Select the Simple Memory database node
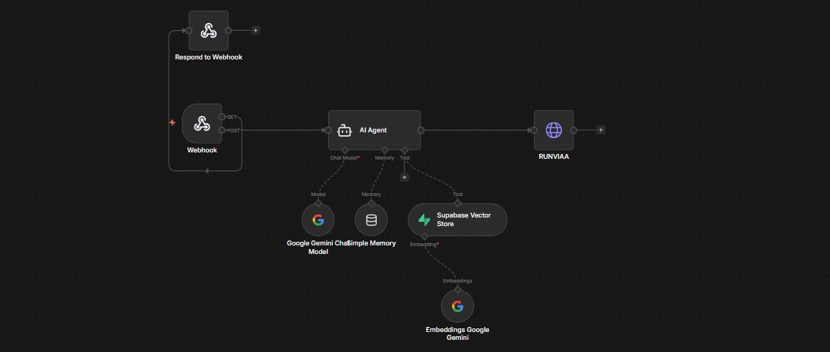Screen dimensions: 830x352 (x=371, y=220)
